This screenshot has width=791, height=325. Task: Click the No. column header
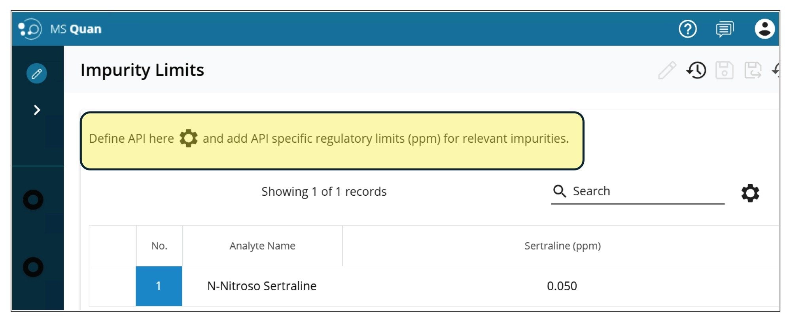tap(159, 246)
